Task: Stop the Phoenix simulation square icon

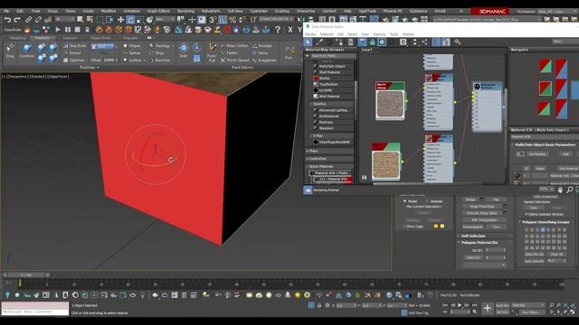Action: click(77, 30)
